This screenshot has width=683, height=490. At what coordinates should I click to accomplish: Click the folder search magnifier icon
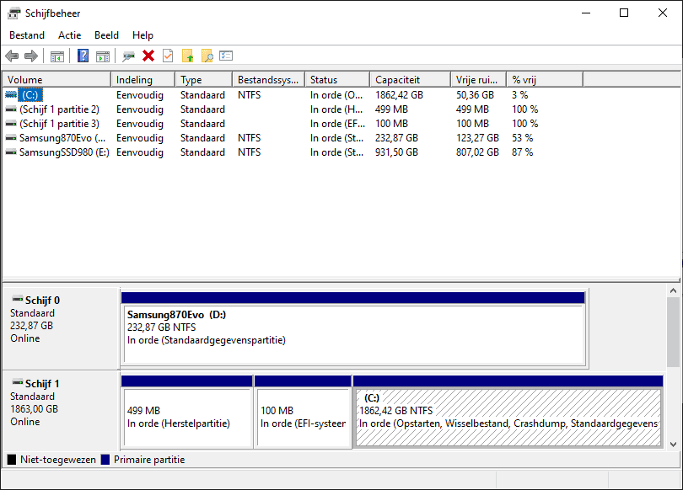pos(207,56)
